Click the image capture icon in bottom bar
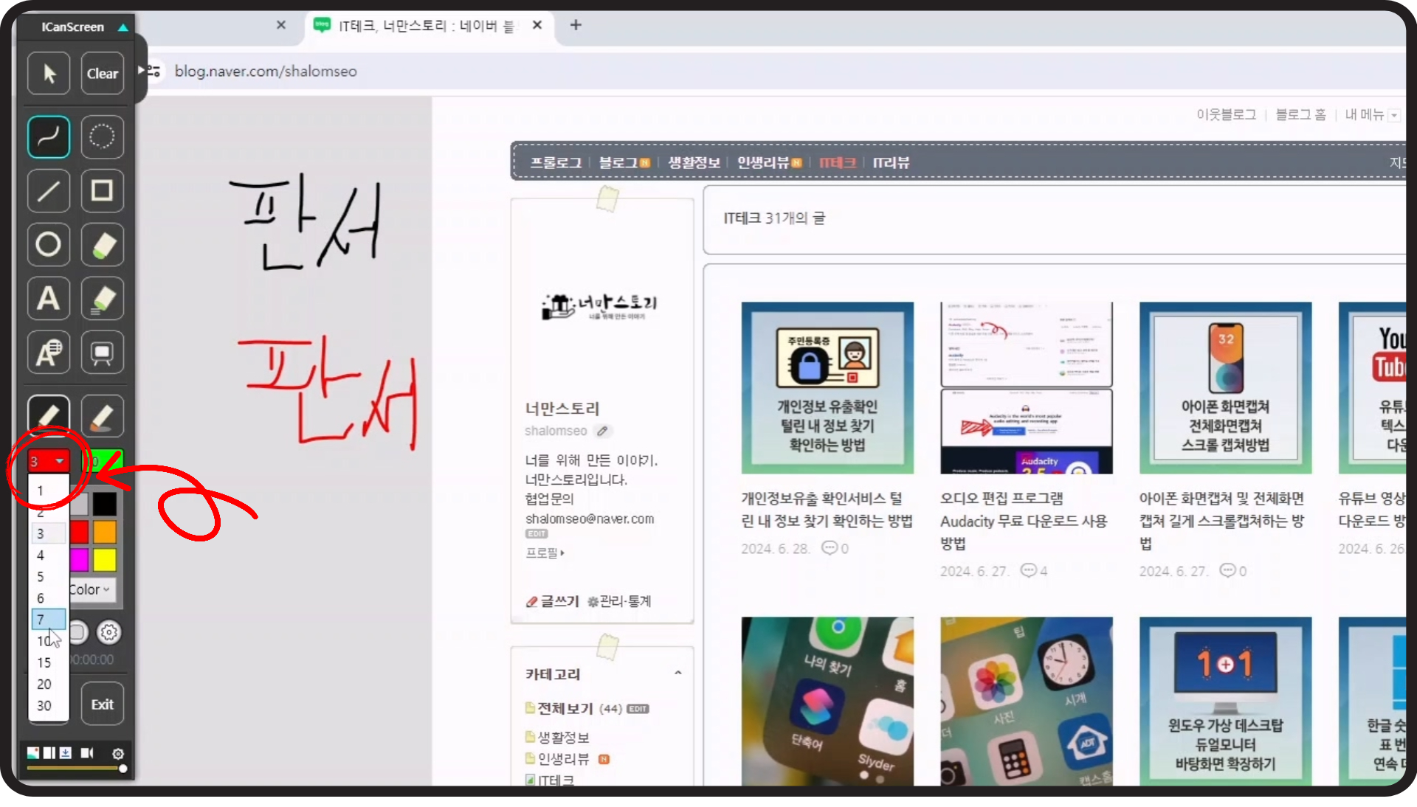This screenshot has width=1417, height=807. pyautogui.click(x=33, y=753)
